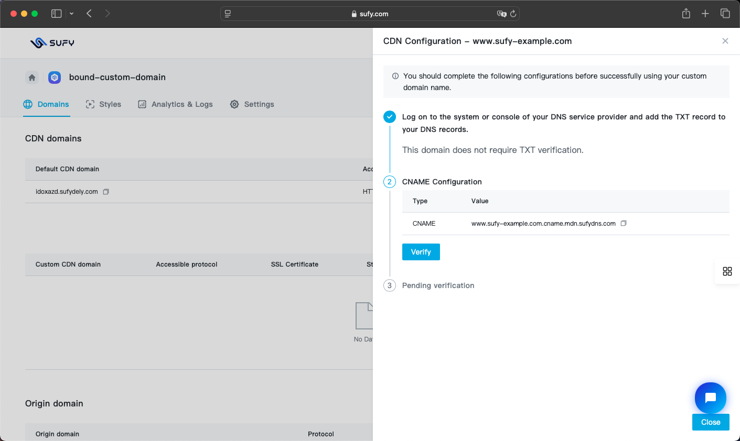Reload the sufy.com page
This screenshot has height=441, width=740.
[513, 14]
